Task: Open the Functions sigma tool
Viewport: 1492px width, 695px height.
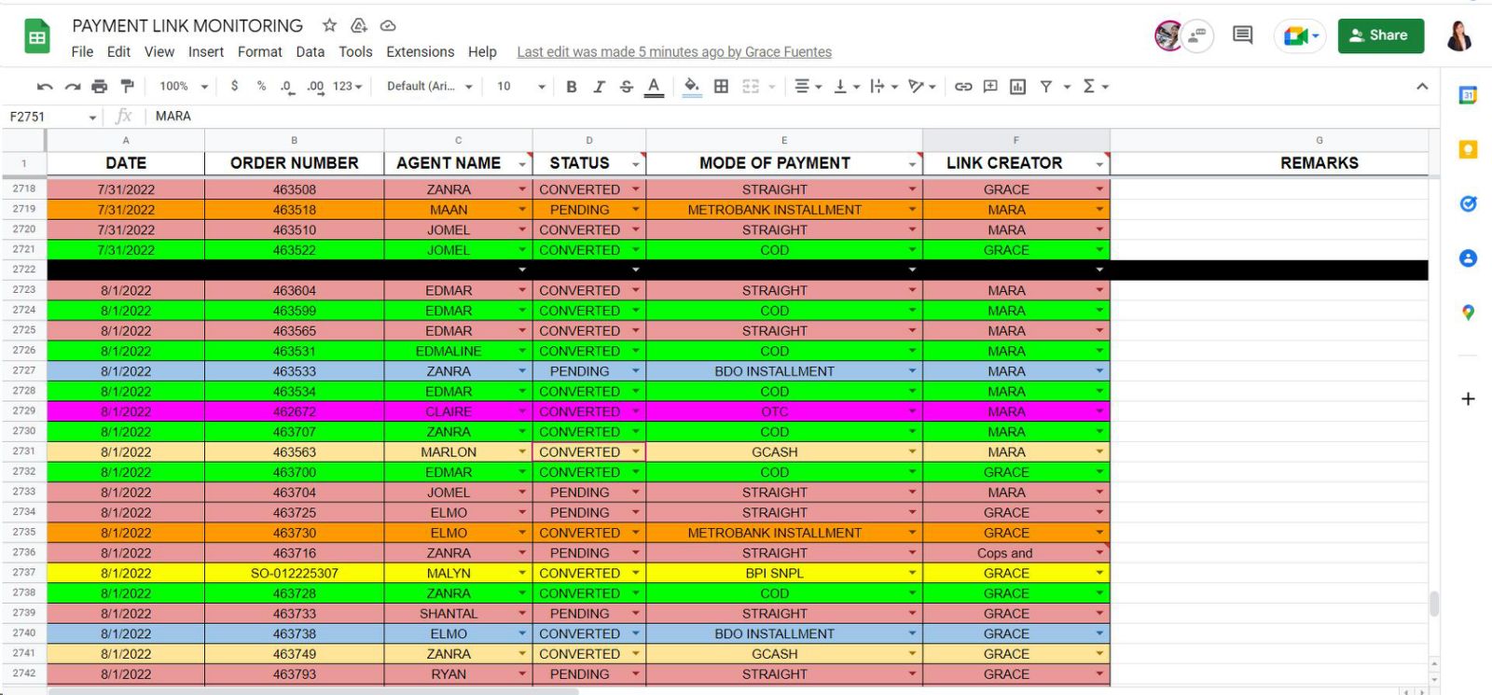Action: point(1088,87)
